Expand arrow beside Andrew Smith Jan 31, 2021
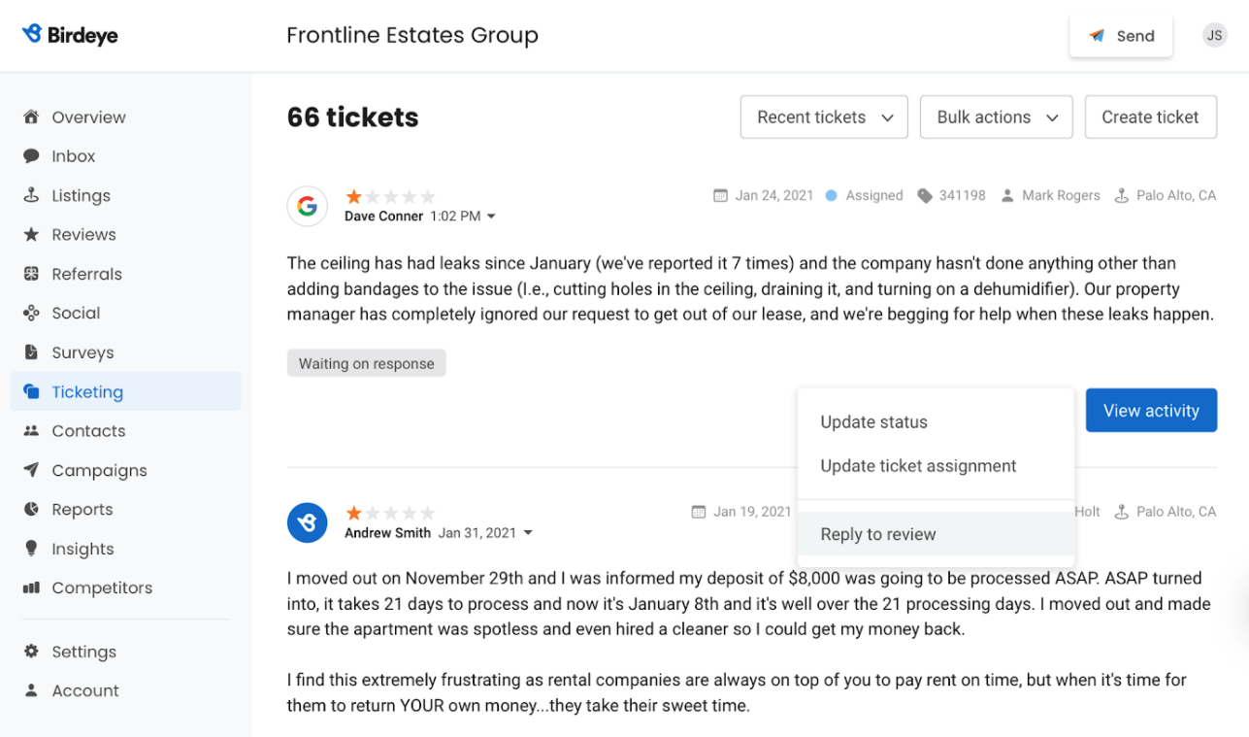This screenshot has height=737, width=1249. click(528, 533)
